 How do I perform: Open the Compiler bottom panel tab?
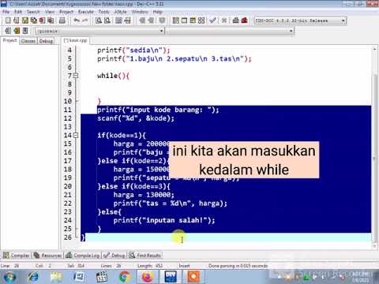17,256
